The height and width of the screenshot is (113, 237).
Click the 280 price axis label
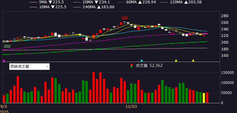pos(225,16)
